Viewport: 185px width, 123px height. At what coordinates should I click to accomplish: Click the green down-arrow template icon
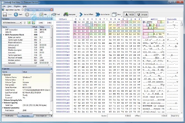[29, 22]
